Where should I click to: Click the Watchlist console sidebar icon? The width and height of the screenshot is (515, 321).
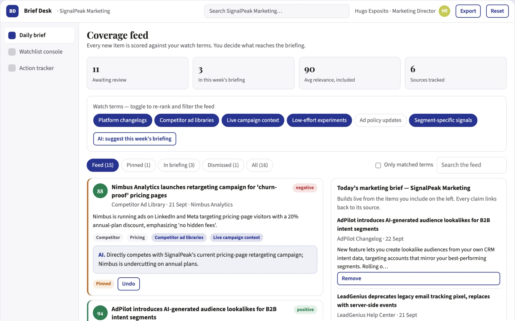click(x=12, y=52)
